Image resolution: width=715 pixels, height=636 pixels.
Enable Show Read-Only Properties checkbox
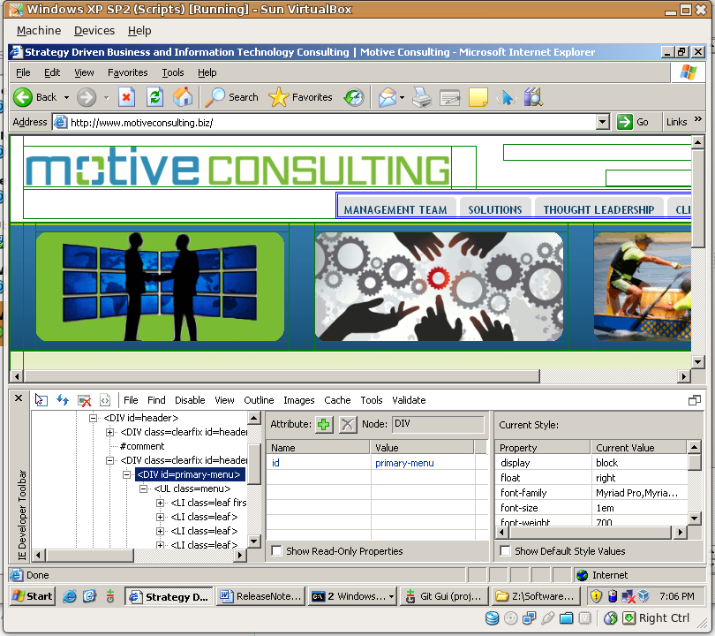pos(277,551)
